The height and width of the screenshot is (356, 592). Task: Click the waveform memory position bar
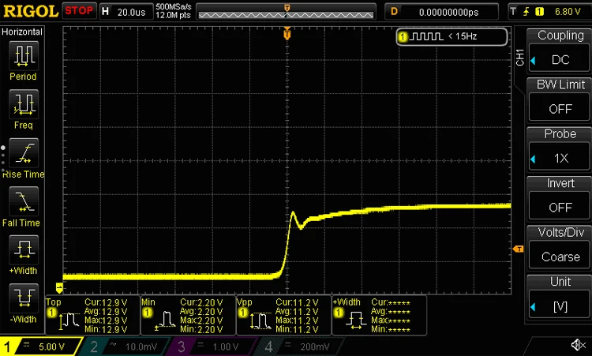pyautogui.click(x=286, y=14)
